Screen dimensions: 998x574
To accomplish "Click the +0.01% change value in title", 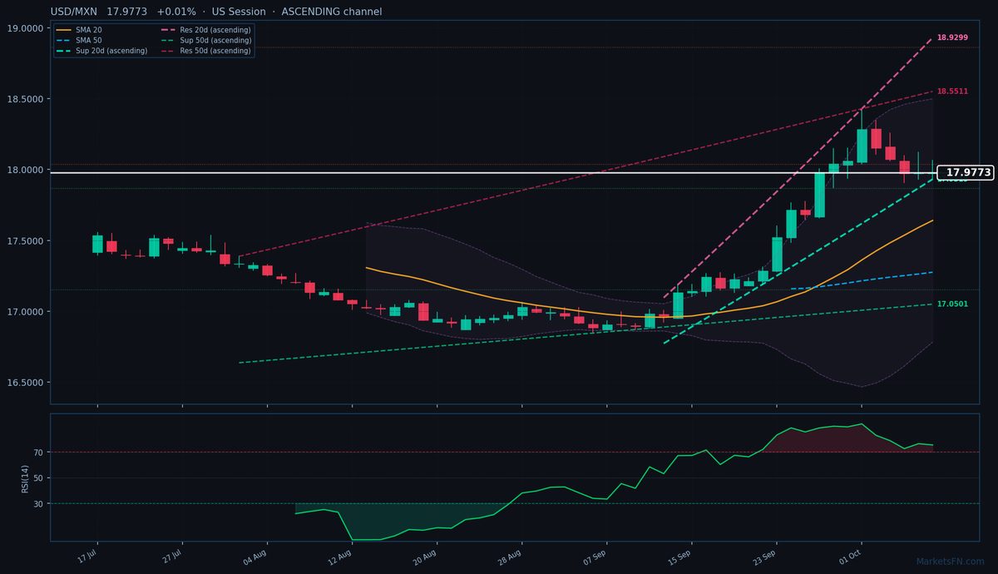I will click(x=176, y=12).
